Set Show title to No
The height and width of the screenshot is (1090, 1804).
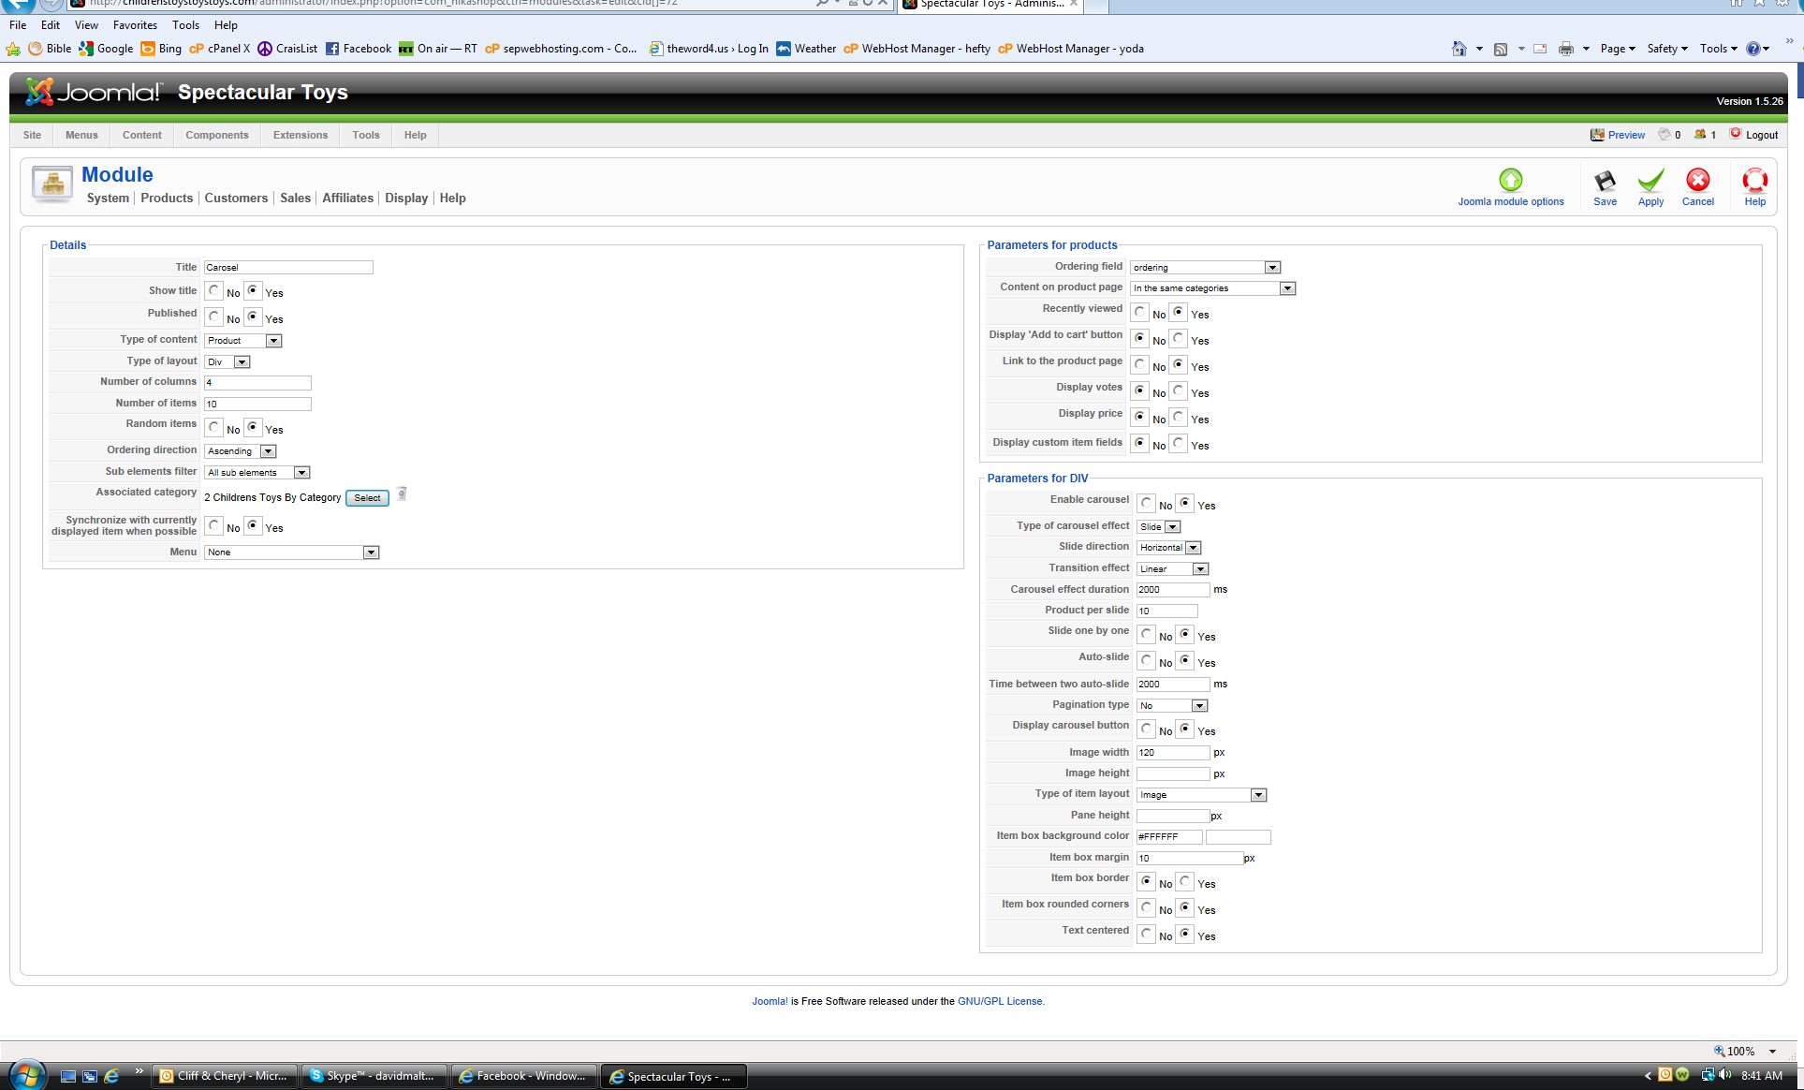coord(214,291)
